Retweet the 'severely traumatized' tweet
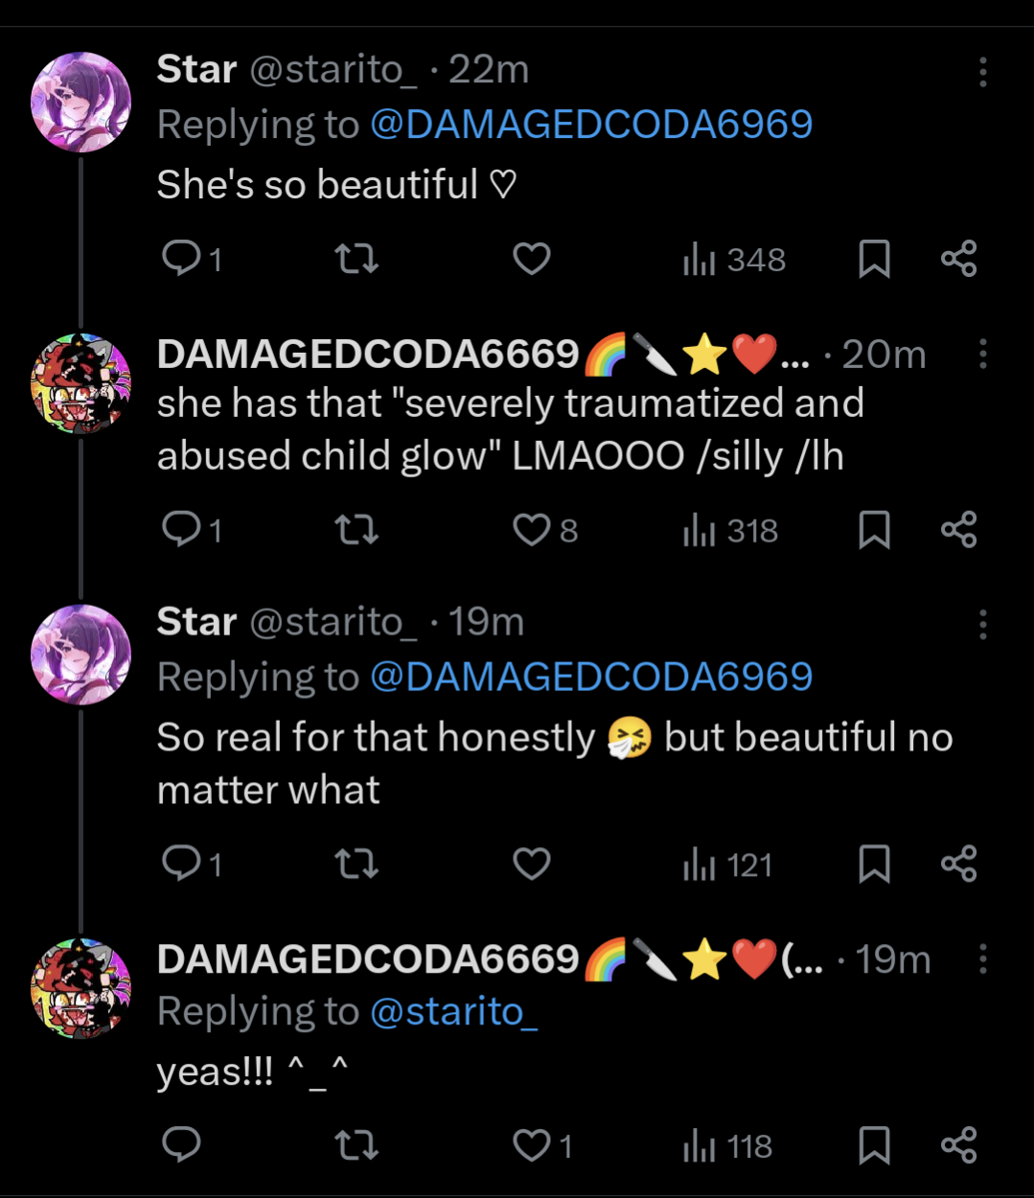The width and height of the screenshot is (1034, 1198). tap(356, 530)
